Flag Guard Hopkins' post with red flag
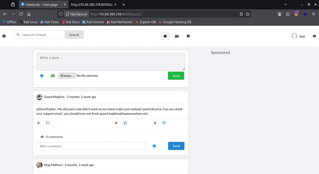Image resolution: width=319 pixels, height=174 pixels. click(48, 123)
